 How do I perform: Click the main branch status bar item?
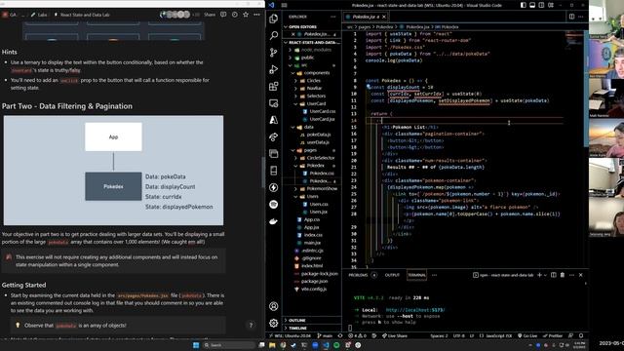[325, 335]
